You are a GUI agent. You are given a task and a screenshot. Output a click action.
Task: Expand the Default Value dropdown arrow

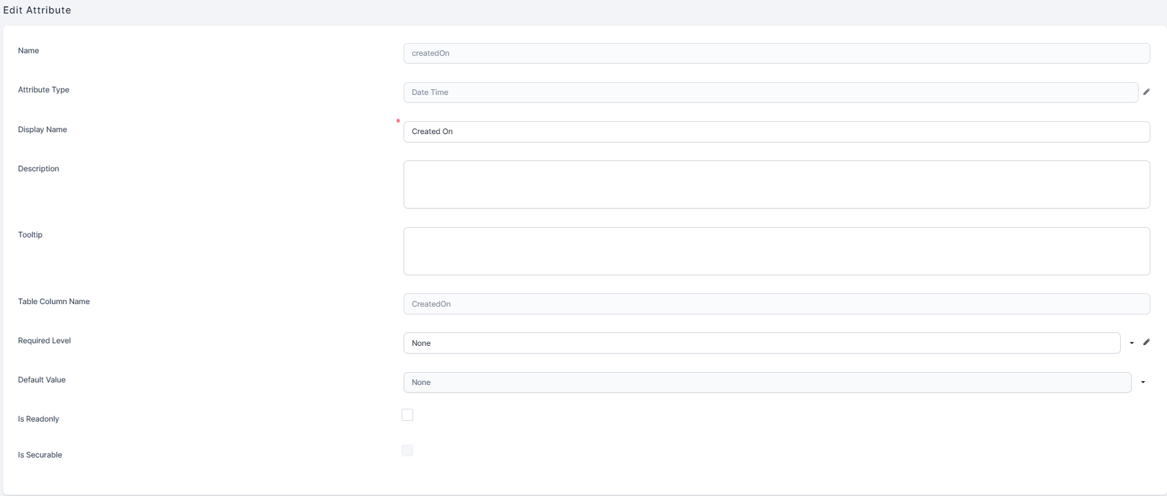coord(1143,382)
